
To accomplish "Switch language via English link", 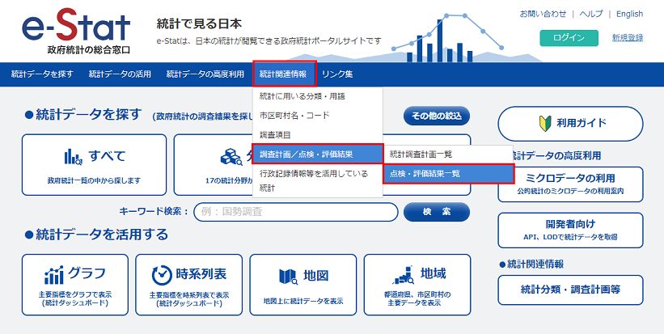I will click(629, 14).
